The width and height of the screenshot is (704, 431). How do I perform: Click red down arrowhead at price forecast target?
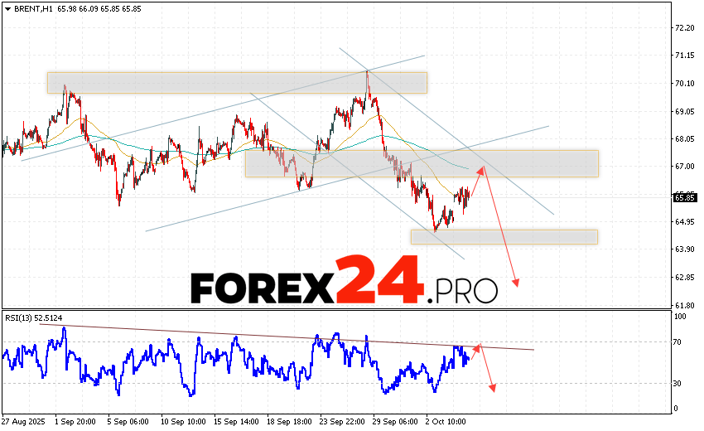516,283
